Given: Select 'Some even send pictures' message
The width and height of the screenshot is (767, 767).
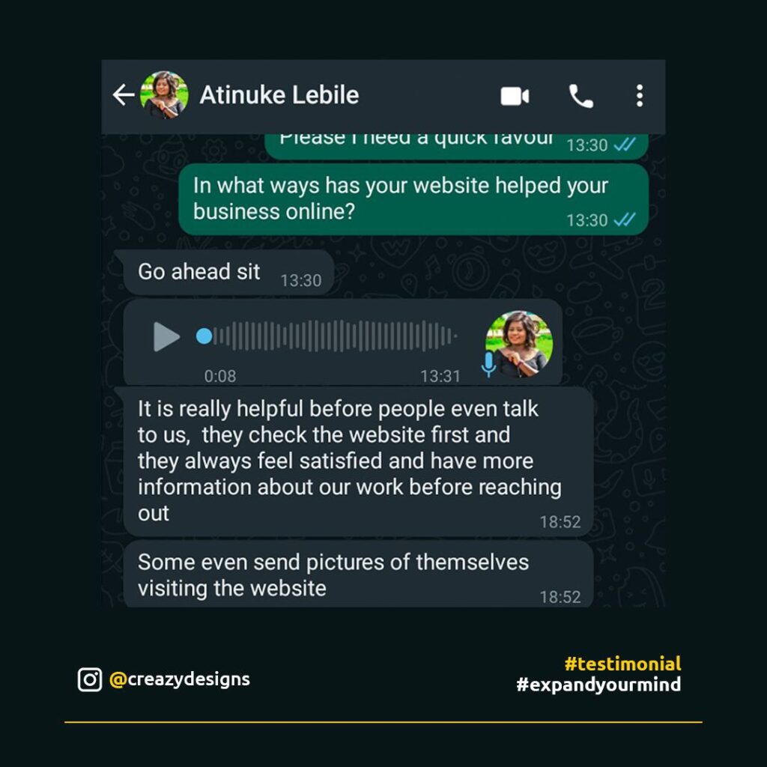Looking at the screenshot, I should pyautogui.click(x=359, y=575).
